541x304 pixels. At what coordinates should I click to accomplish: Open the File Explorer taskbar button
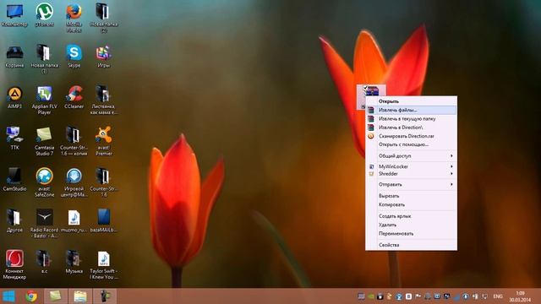pyautogui.click(x=80, y=296)
